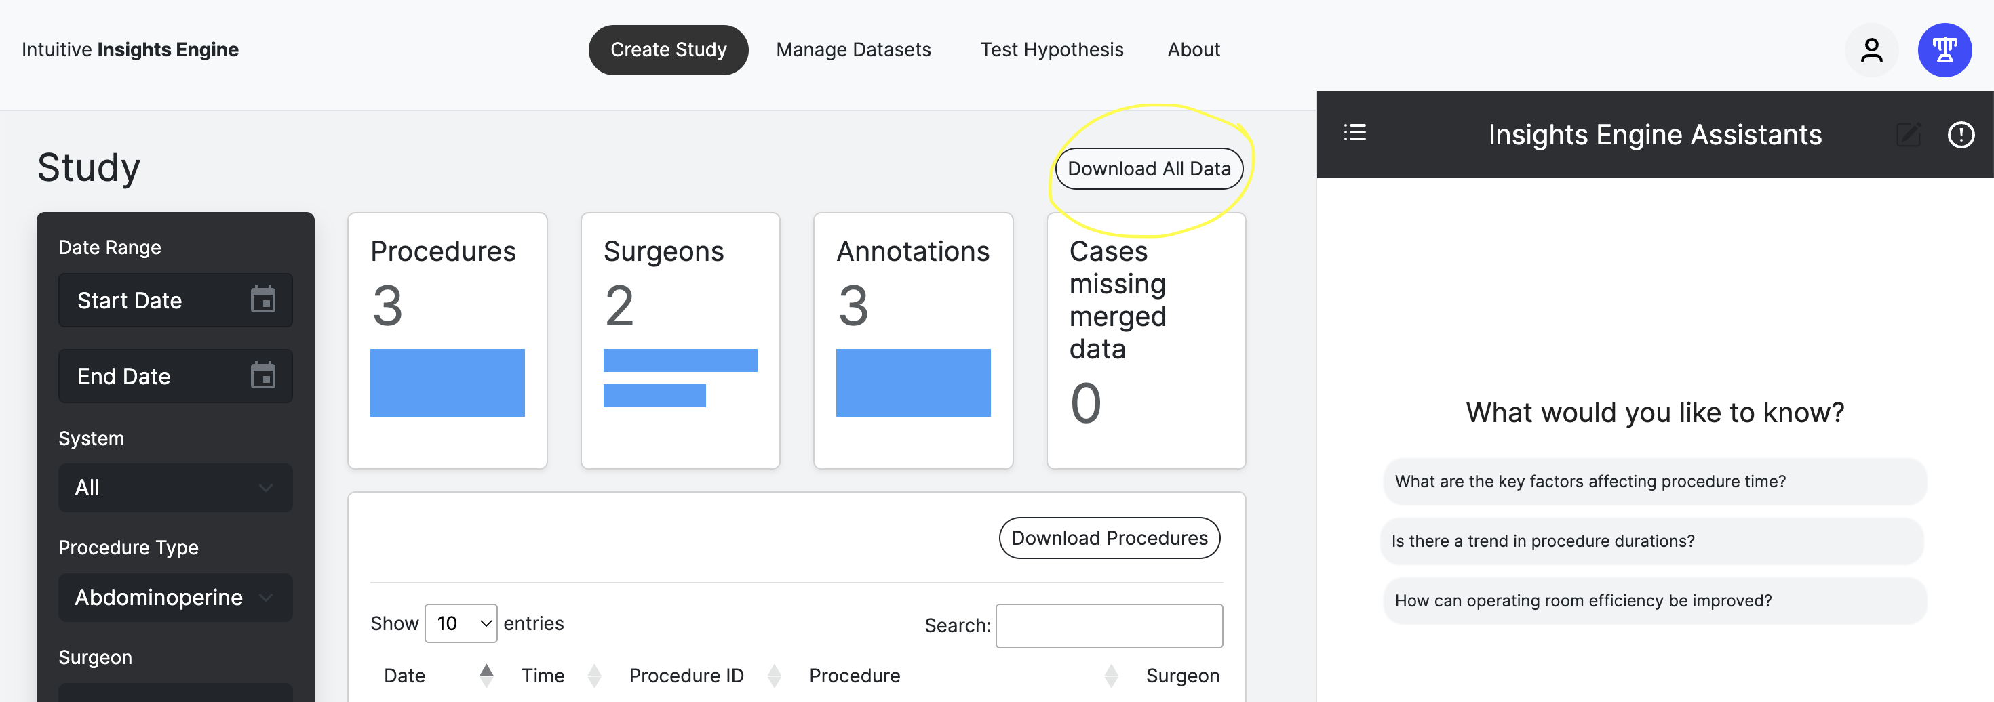
Task: Open the info alert circle icon
Action: click(x=1961, y=135)
